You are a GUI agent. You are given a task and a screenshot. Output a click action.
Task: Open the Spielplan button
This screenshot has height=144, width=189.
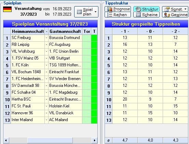point(86,12)
